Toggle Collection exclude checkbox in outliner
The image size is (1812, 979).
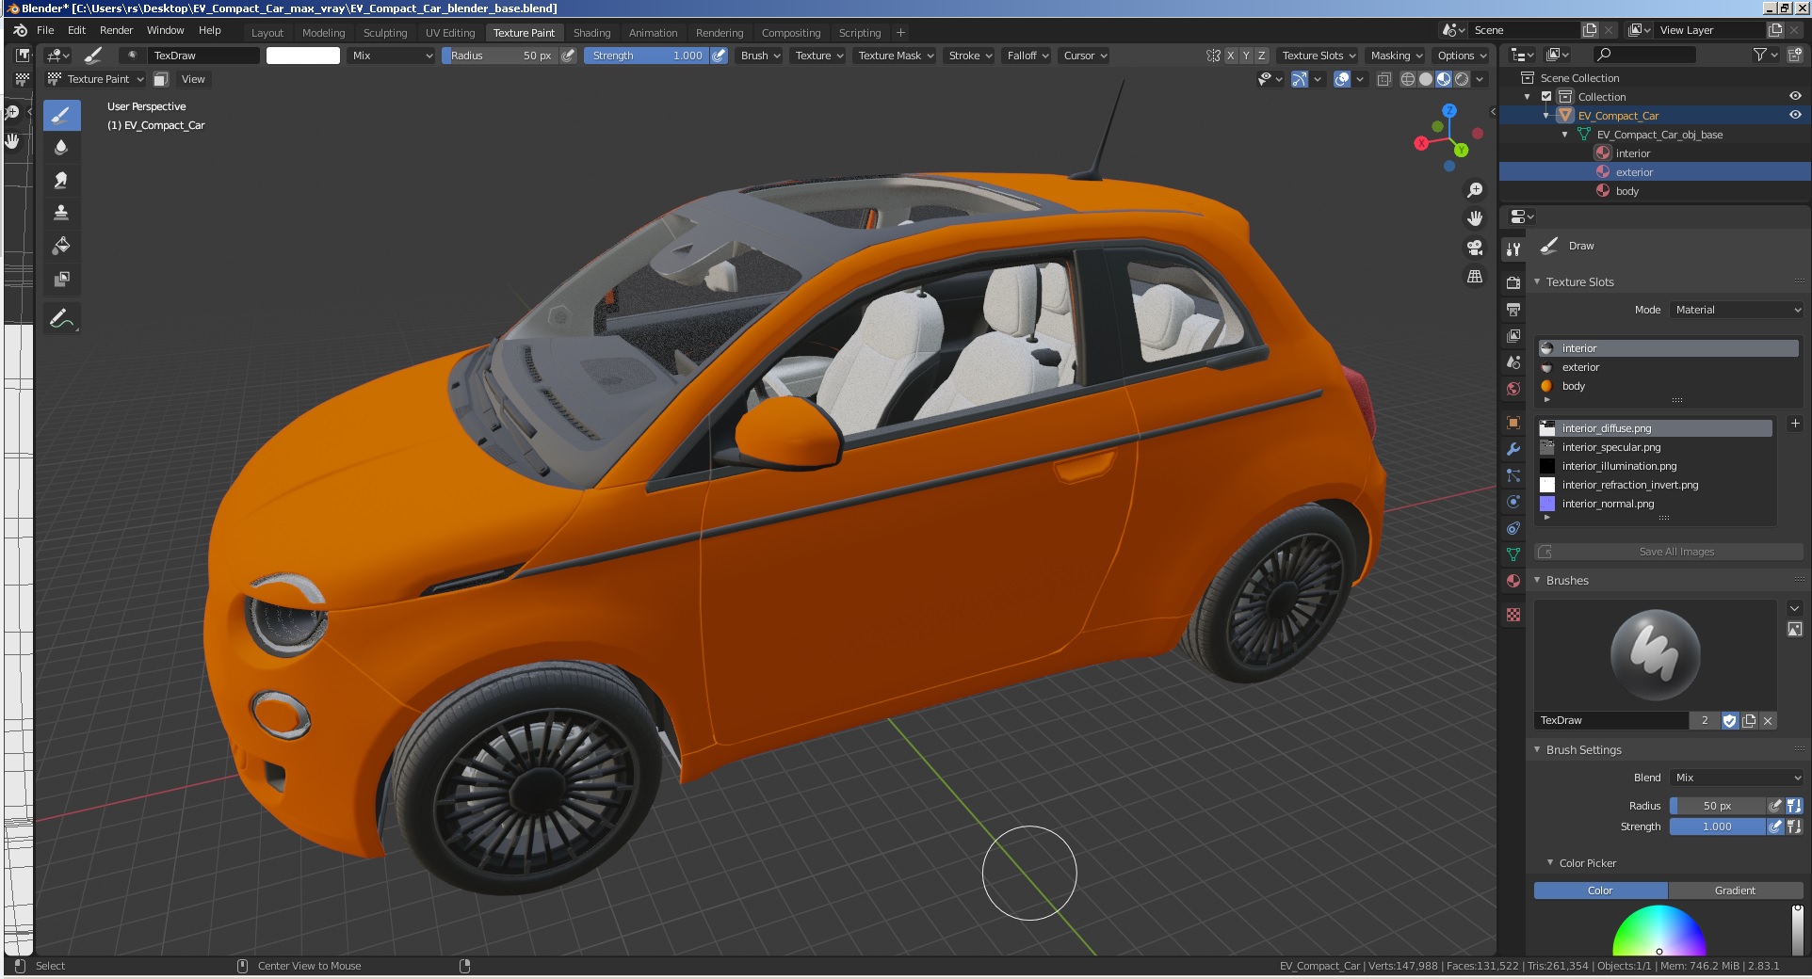coord(1546,96)
